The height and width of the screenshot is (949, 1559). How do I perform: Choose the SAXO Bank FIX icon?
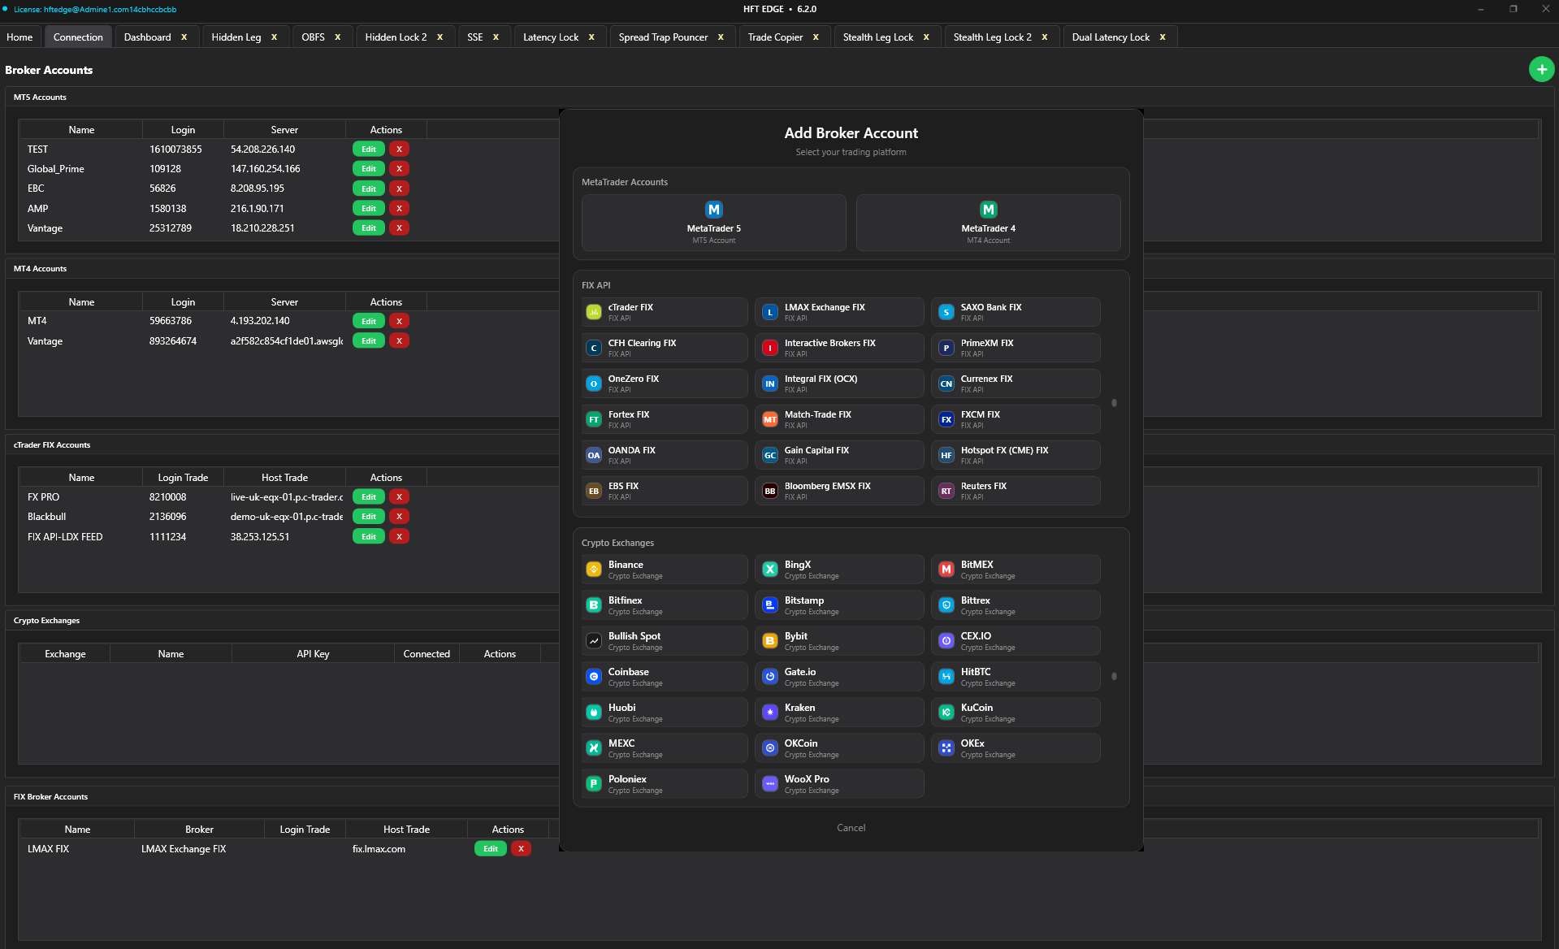946,312
